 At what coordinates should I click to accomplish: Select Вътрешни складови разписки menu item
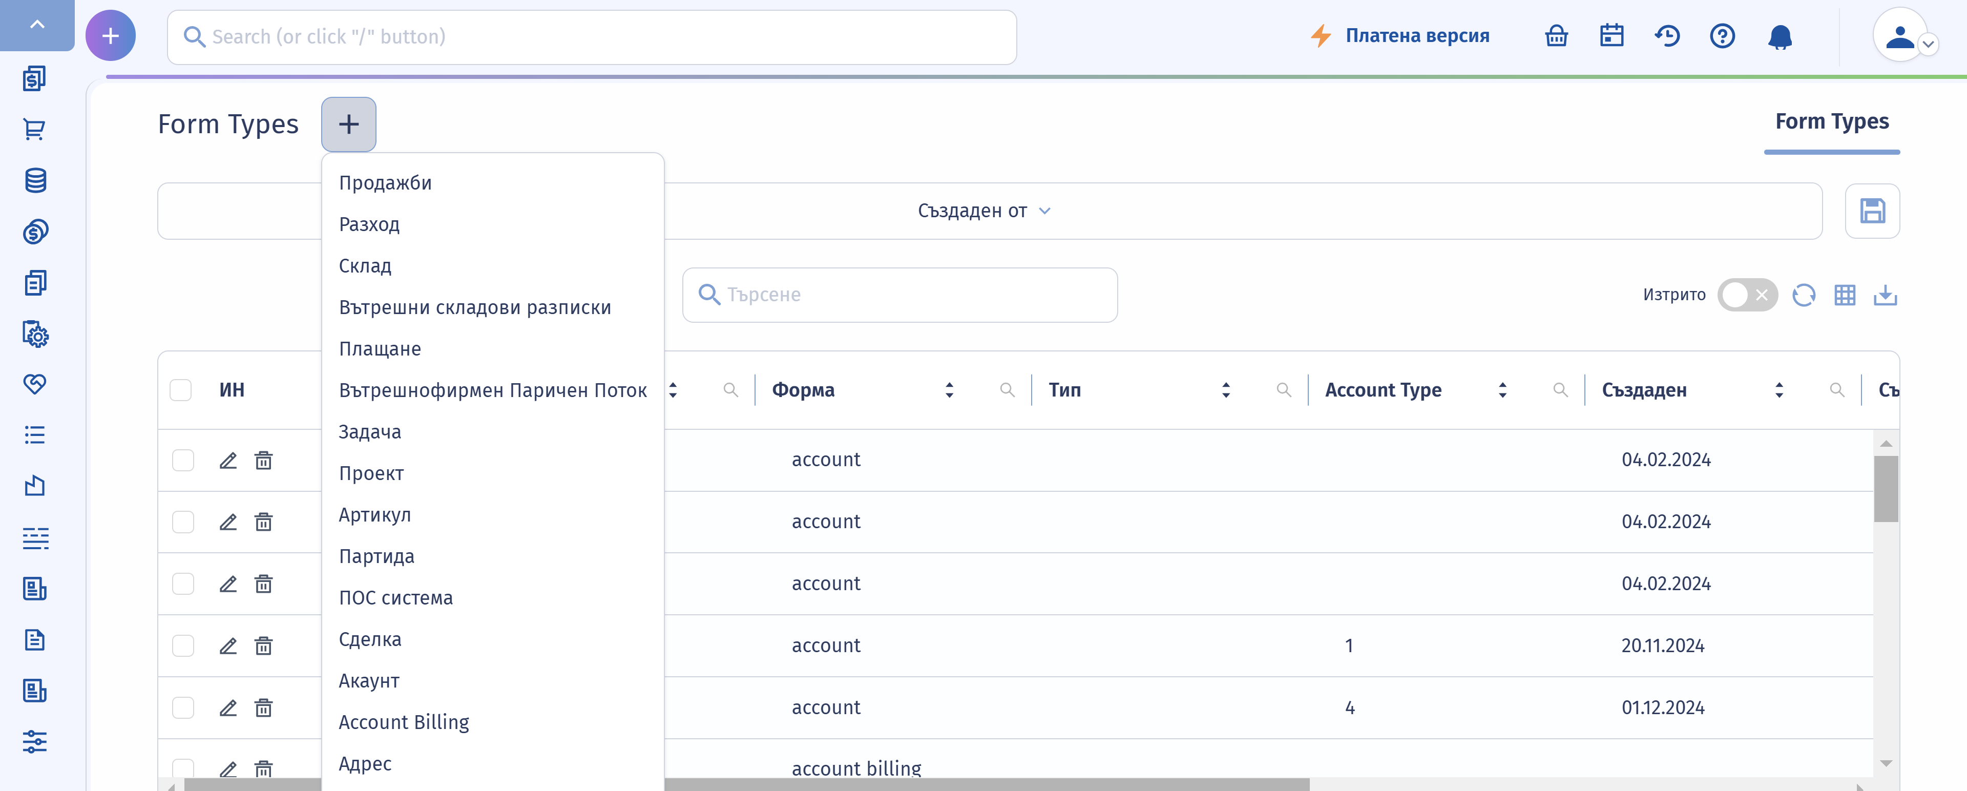point(493,308)
